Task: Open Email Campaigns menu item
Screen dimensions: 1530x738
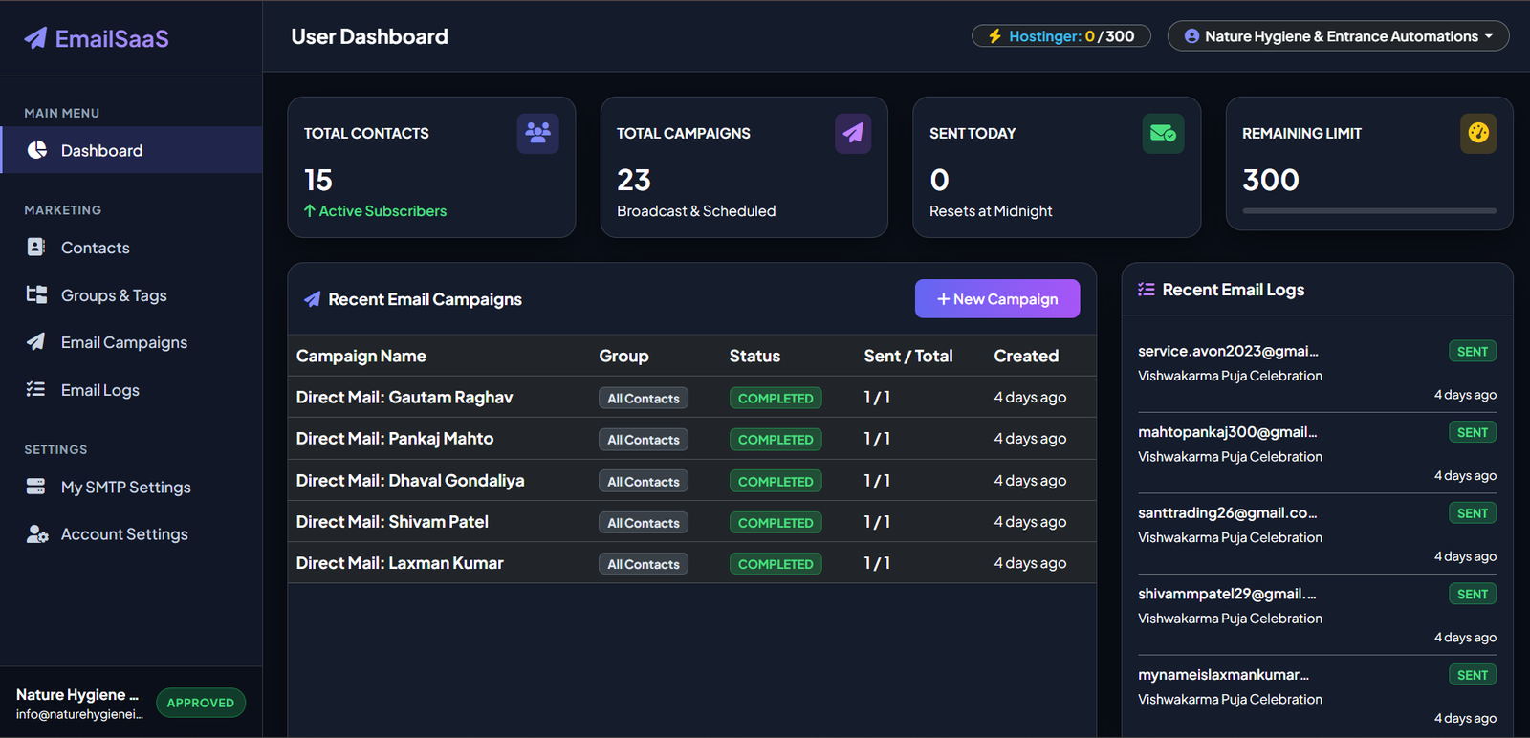Action: 131,342
